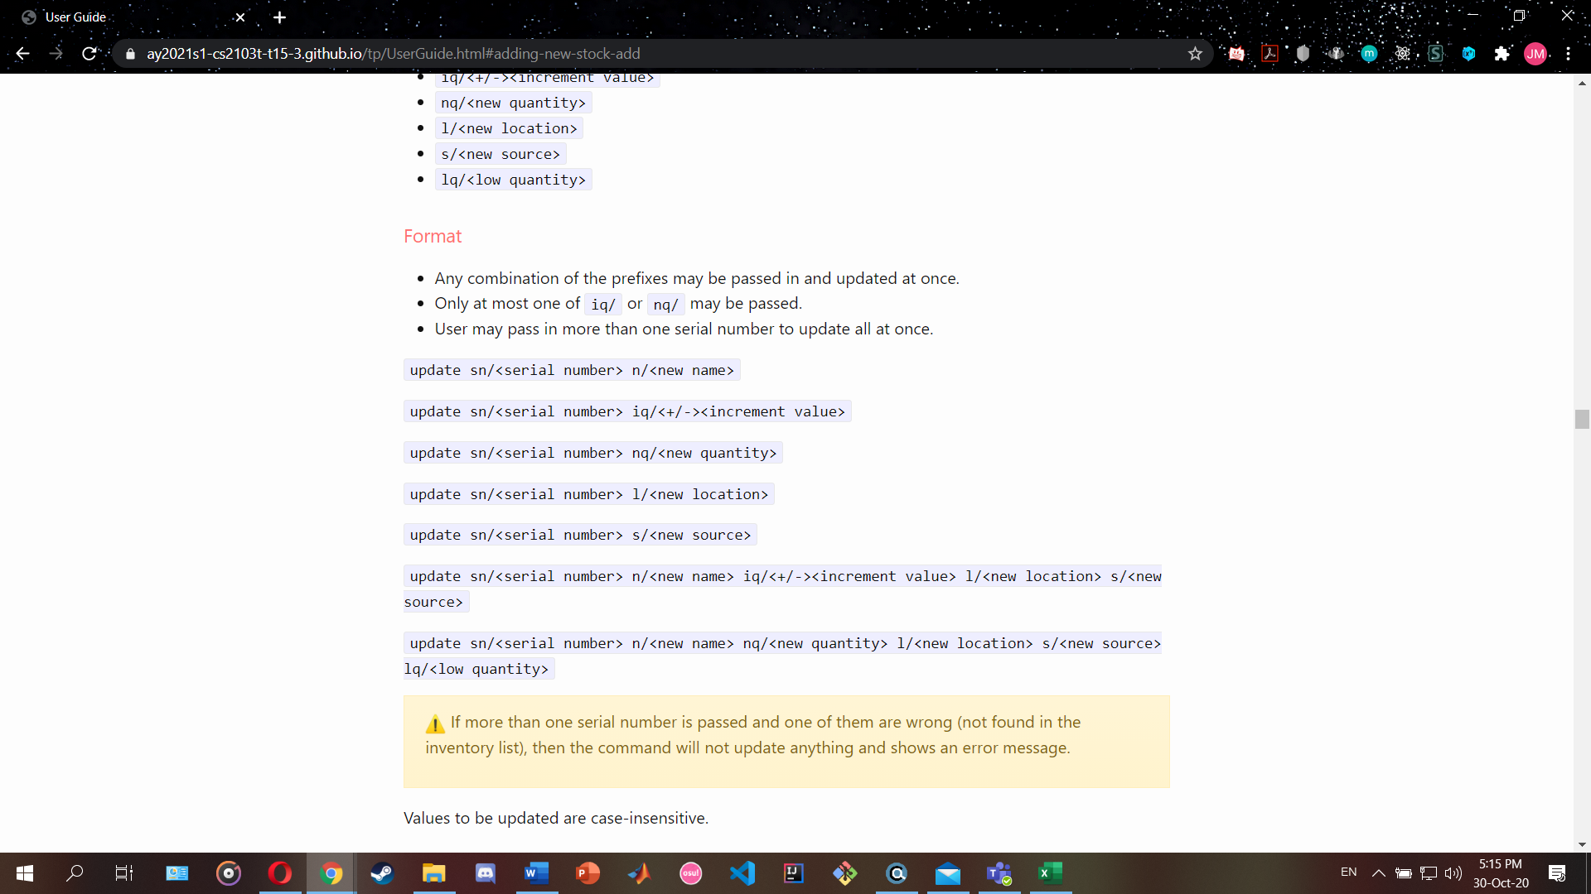This screenshot has width=1591, height=894.
Task: Go back to the previous page
Action: [22, 54]
